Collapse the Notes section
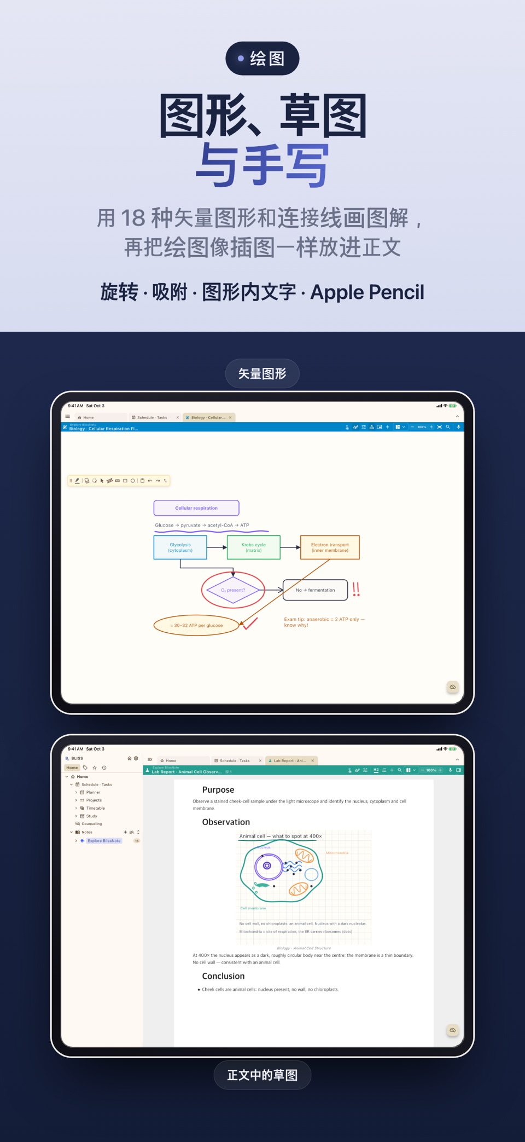525x1142 pixels. click(71, 832)
